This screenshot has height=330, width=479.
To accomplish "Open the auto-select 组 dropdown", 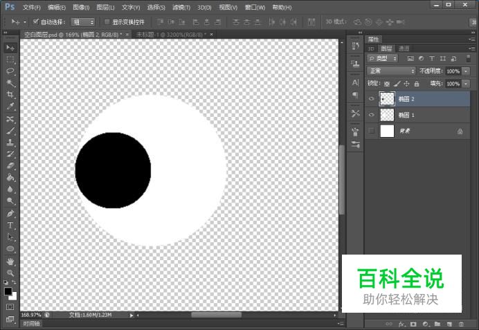I will (x=83, y=22).
